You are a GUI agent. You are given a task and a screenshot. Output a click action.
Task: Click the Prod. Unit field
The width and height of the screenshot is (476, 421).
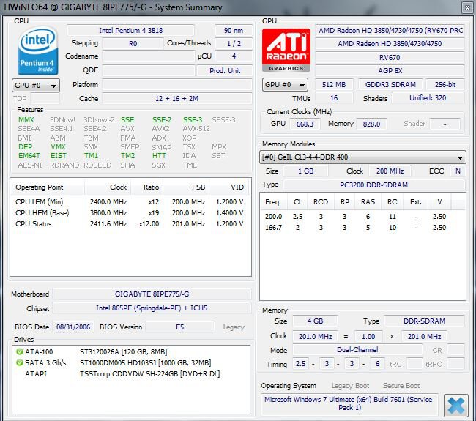coord(225,71)
